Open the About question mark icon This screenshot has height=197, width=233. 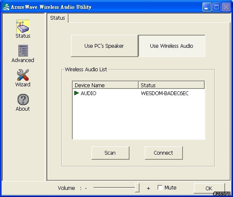click(23, 99)
